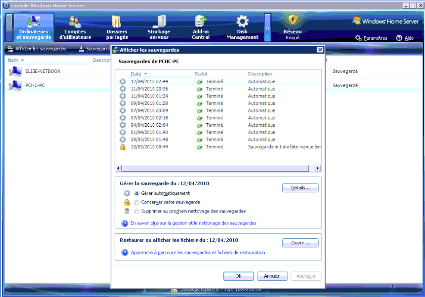This screenshot has width=425, height=297.
Task: Go to Stockage serveur tab
Action: click(159, 27)
